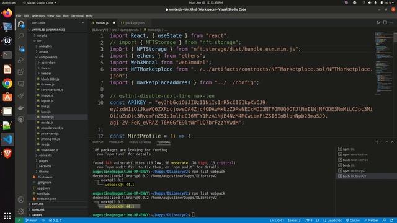Click the remote window indicator in status bar
The image size is (397, 223).
19,221
